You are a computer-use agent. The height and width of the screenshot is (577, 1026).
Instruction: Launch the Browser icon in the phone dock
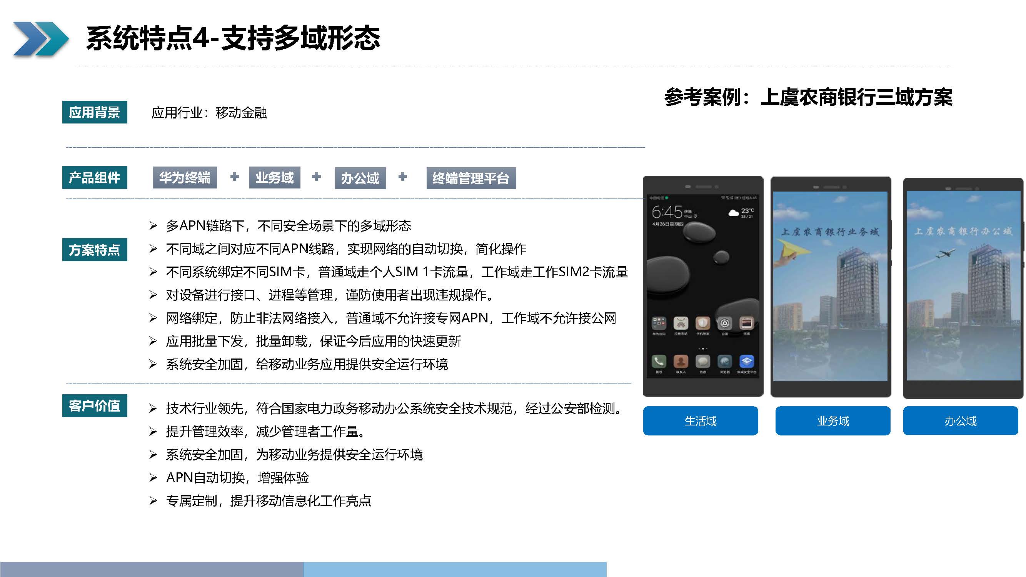pyautogui.click(x=724, y=361)
